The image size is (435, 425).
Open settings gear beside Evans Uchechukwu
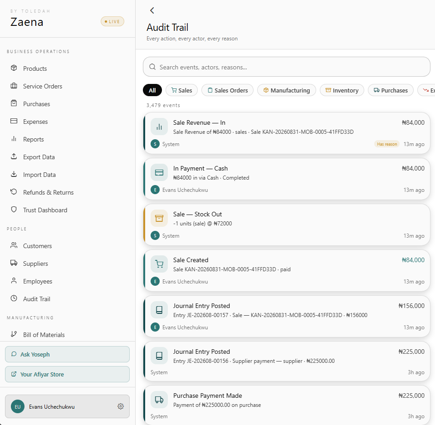[x=120, y=406]
